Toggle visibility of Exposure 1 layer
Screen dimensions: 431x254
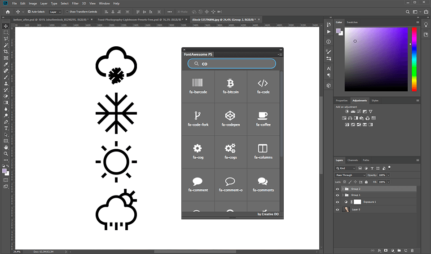pos(337,202)
